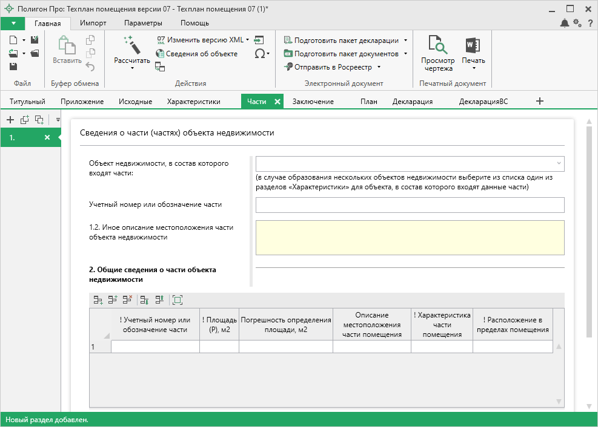Open Подготовить пакет декларации dropdown arrow
The image size is (598, 427).
(405, 41)
